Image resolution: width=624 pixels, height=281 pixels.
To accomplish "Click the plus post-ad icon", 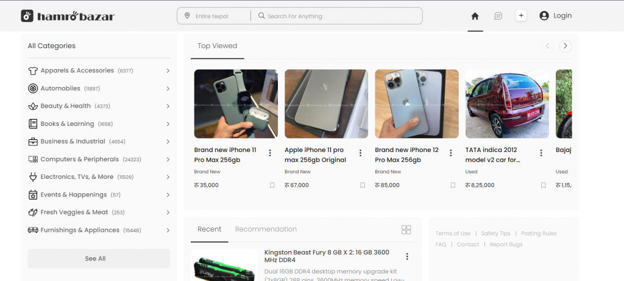I will [521, 15].
